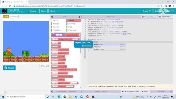Open Chrome from the taskbar
The width and height of the screenshot is (176, 99).
pyautogui.click(x=65, y=97)
